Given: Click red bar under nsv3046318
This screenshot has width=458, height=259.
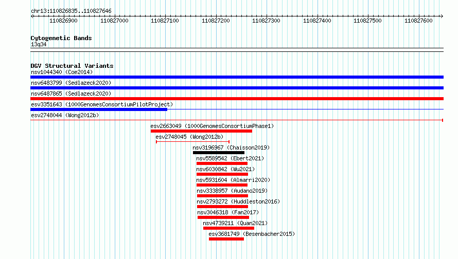Looking at the screenshot, I should (x=223, y=217).
